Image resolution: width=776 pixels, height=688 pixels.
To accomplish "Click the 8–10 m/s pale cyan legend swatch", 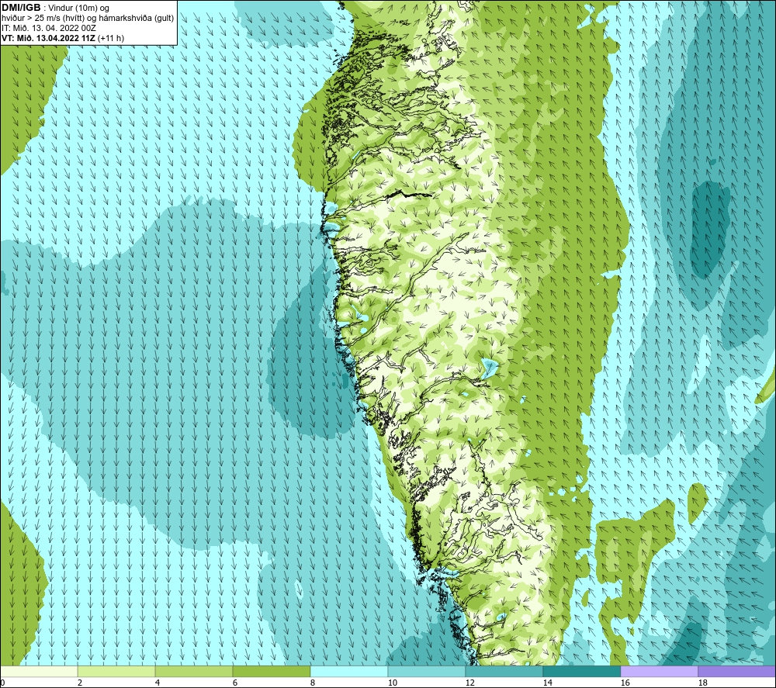I will tap(349, 671).
